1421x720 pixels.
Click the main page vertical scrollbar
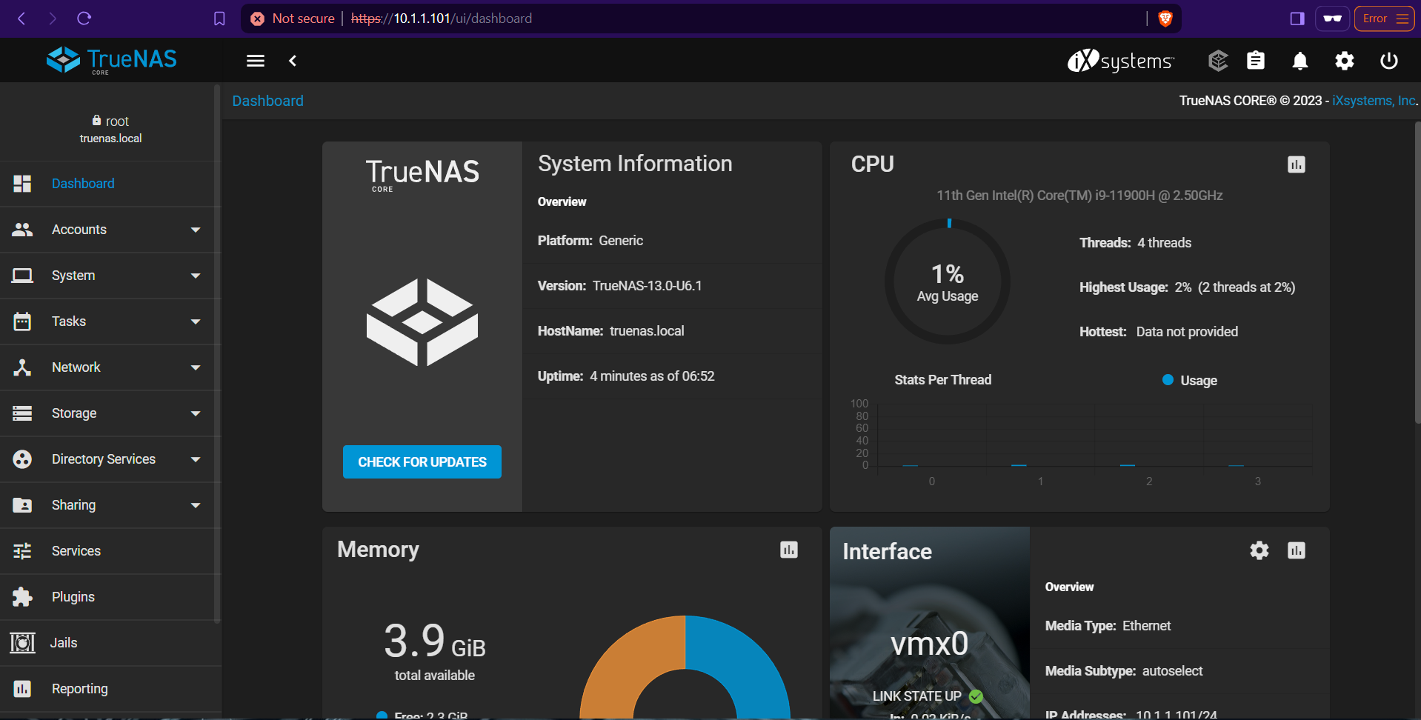tap(1417, 273)
